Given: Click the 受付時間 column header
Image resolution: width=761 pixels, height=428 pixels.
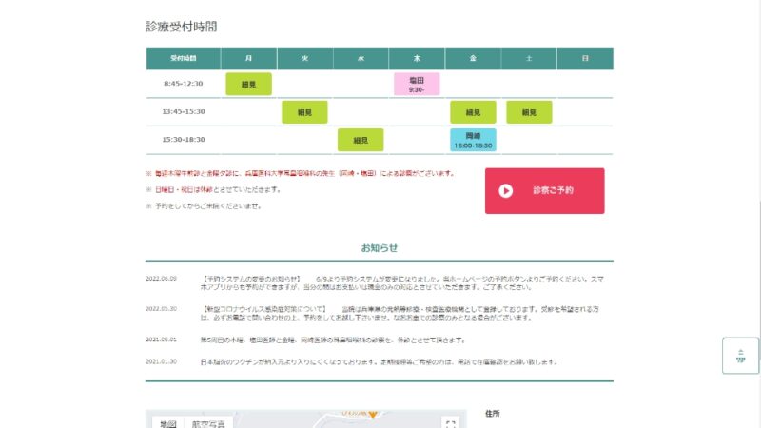Looking at the screenshot, I should [x=184, y=58].
